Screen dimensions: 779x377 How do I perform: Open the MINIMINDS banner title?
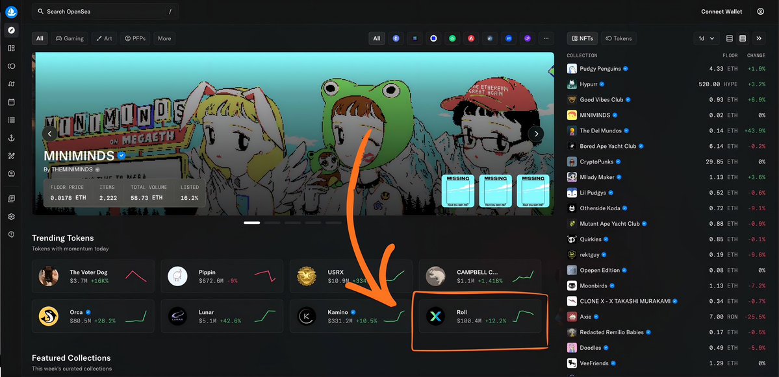point(79,156)
